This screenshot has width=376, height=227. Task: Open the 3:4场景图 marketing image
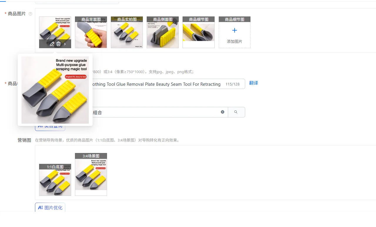(91, 174)
